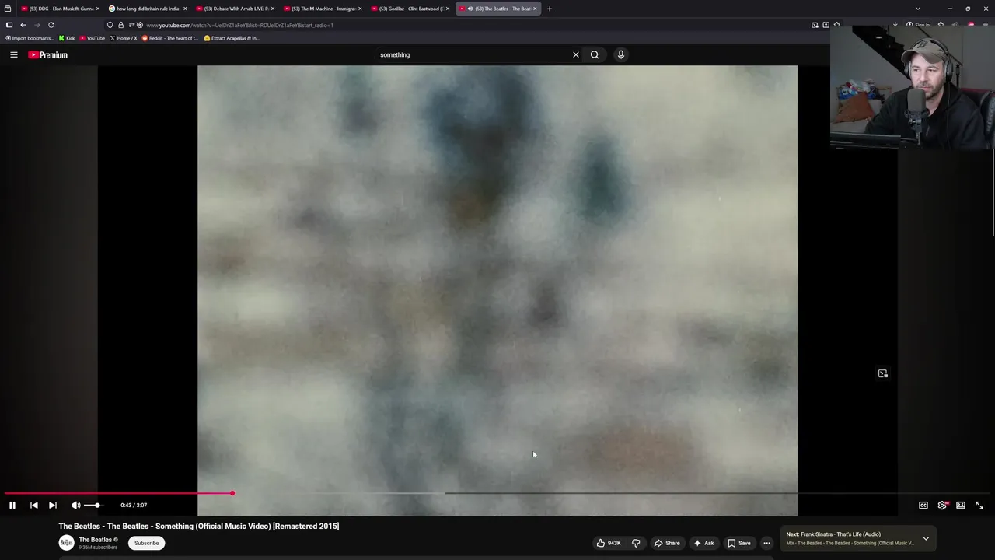This screenshot has height=560, width=995.
Task: Open the Ask AI button
Action: [x=704, y=543]
